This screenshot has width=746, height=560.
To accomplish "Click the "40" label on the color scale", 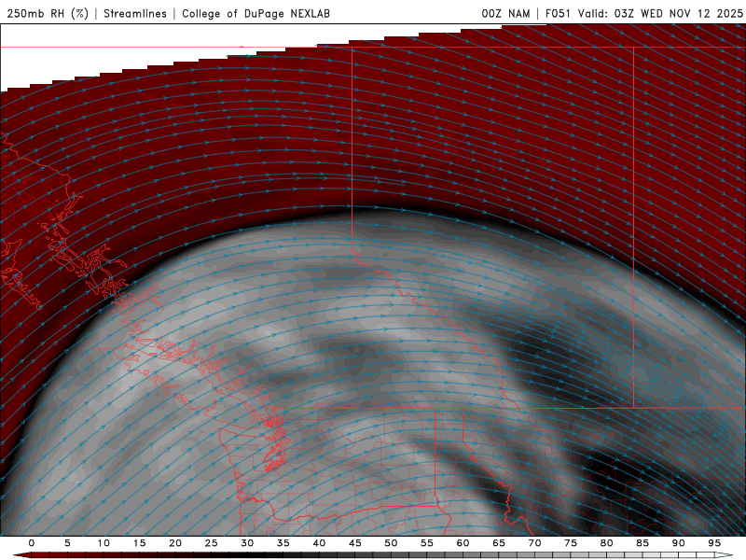I will [x=319, y=543].
